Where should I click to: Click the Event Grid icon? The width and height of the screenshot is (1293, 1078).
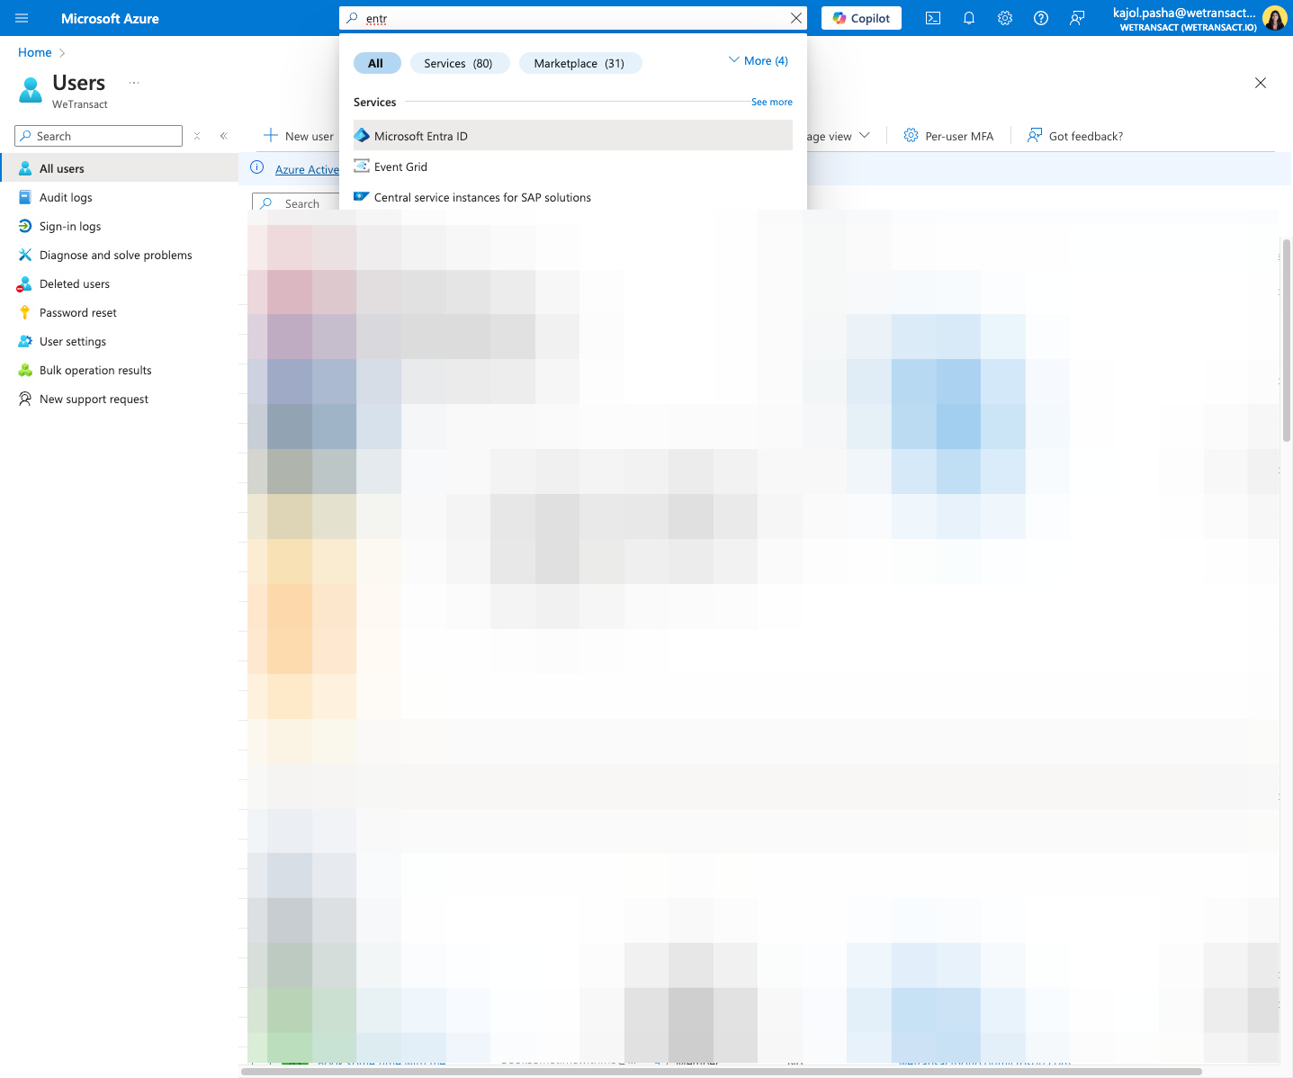point(362,166)
